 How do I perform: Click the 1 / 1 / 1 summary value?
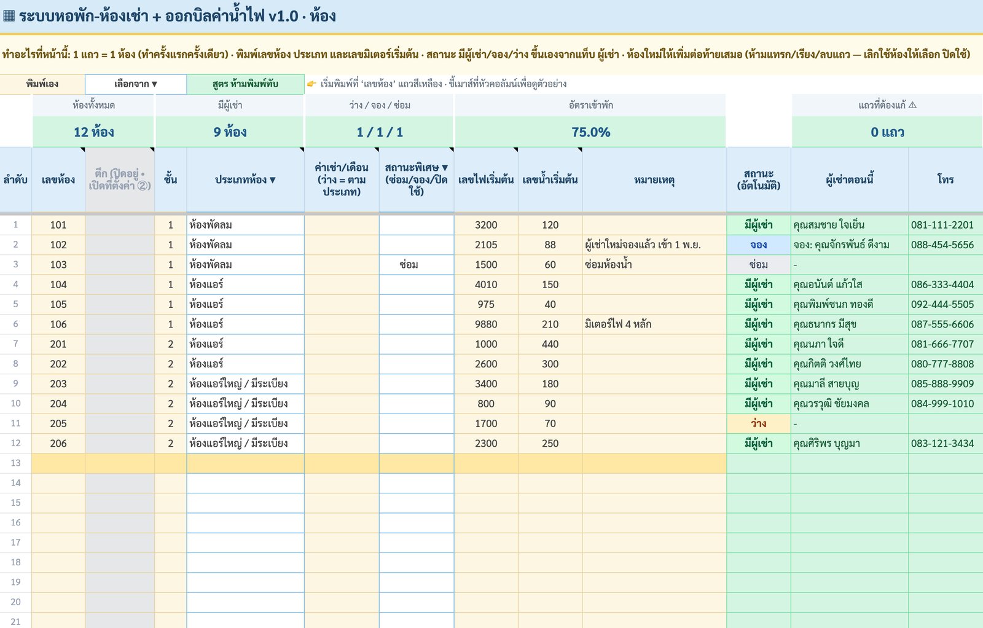380,132
